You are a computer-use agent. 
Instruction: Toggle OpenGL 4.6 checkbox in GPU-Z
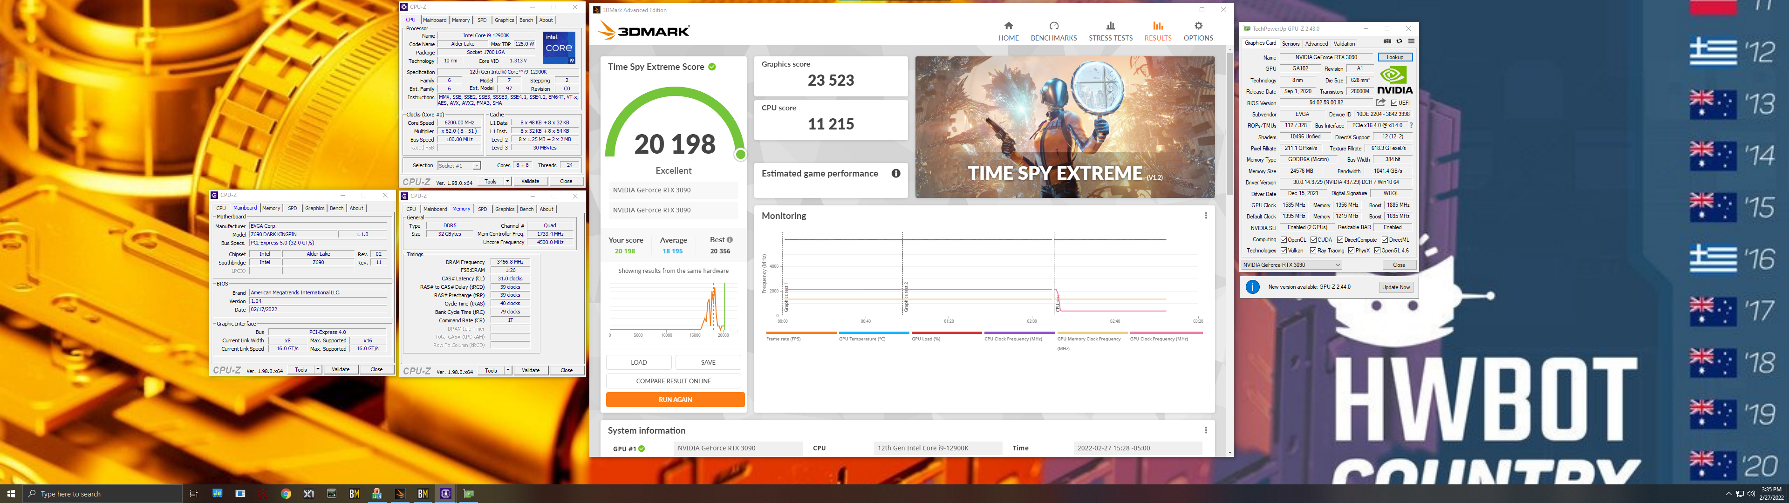click(1377, 251)
